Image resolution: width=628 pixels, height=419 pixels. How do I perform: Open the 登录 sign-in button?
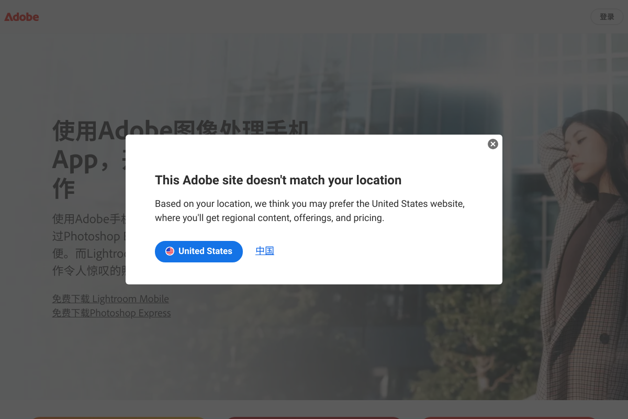(607, 17)
